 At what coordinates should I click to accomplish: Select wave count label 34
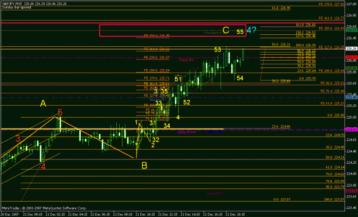click(167, 126)
